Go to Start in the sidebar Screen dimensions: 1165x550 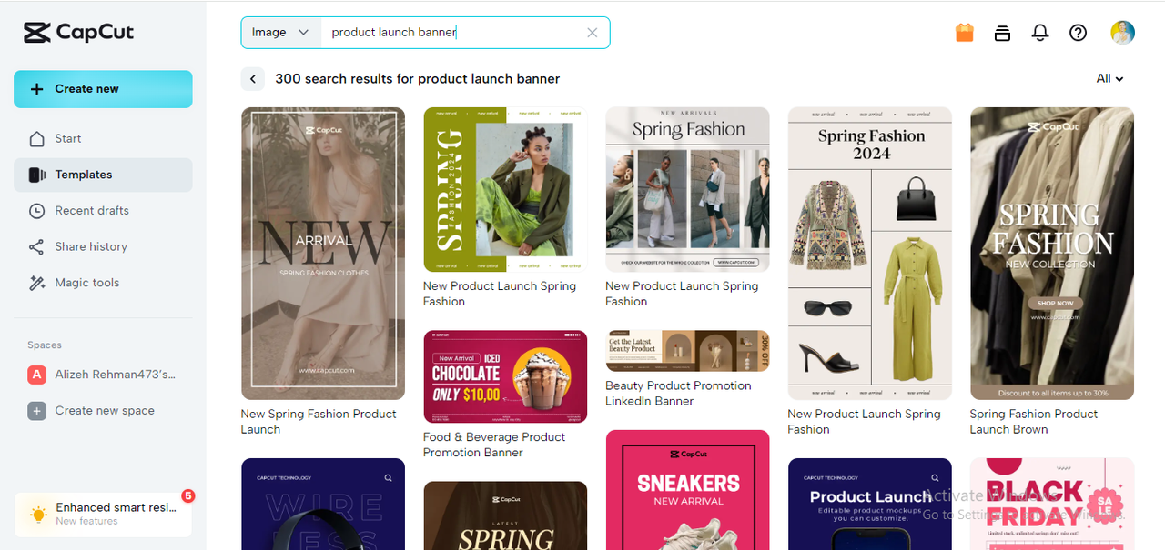tap(68, 138)
